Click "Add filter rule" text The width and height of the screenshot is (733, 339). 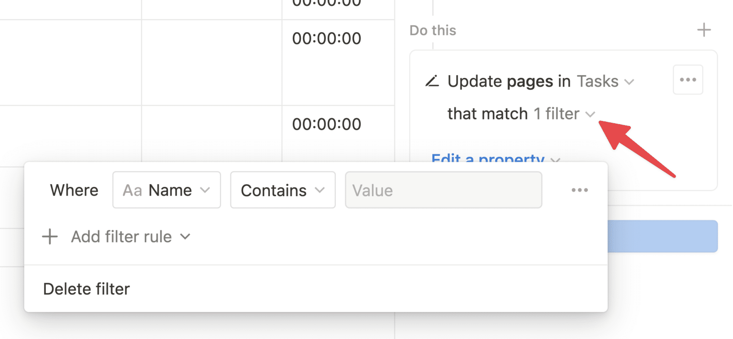[120, 236]
